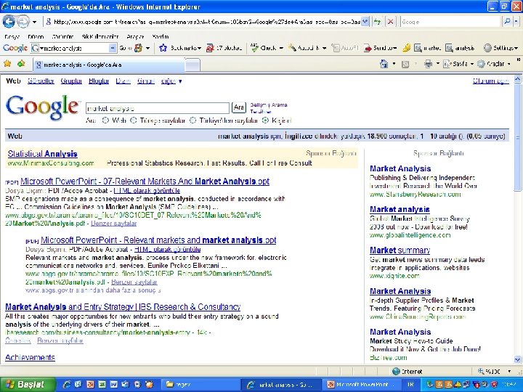
Task: Open the IE search provider dropdown
Action: [516, 22]
